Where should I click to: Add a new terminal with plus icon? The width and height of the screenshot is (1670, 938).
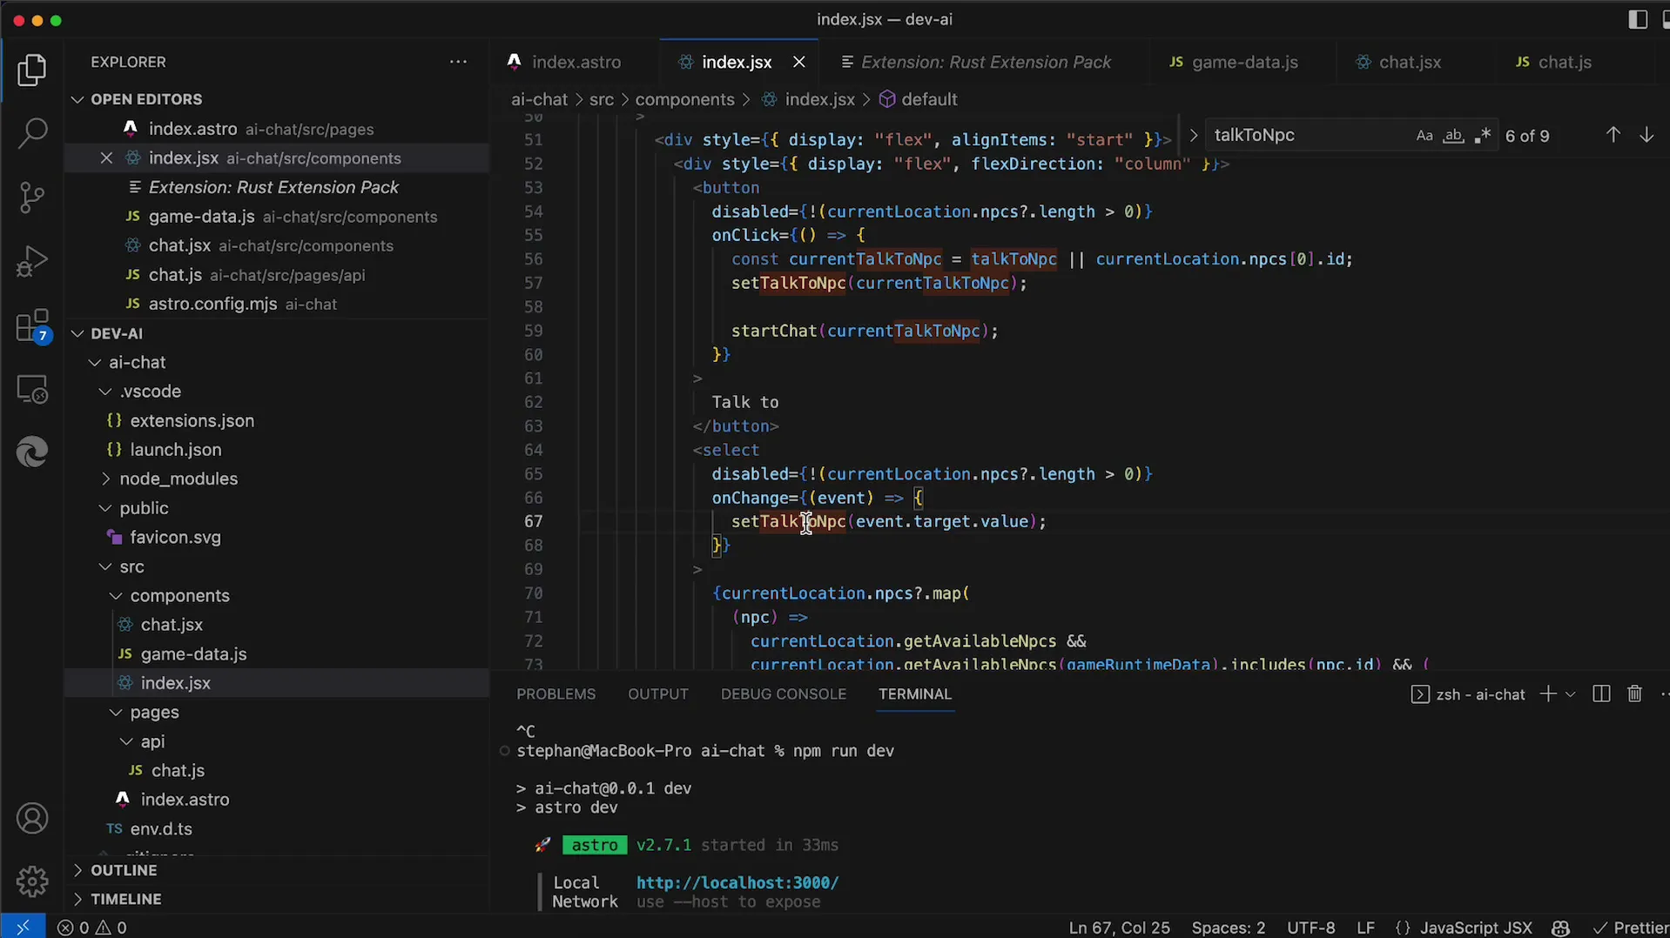(x=1547, y=694)
